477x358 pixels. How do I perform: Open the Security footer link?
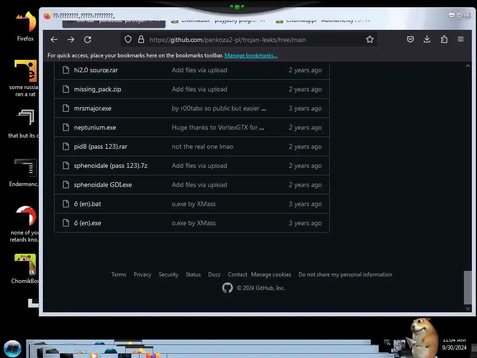pyautogui.click(x=169, y=275)
